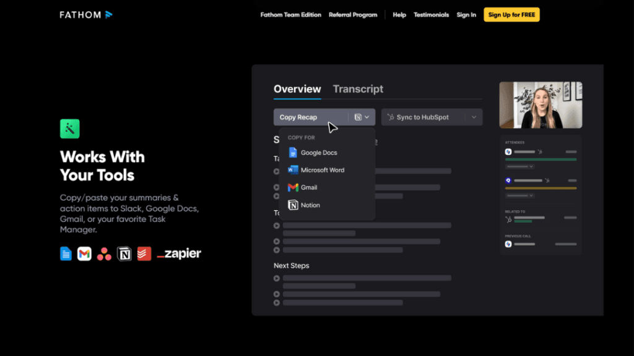Click the Fathom logo in the header
This screenshot has height=356, width=634.
(86, 15)
